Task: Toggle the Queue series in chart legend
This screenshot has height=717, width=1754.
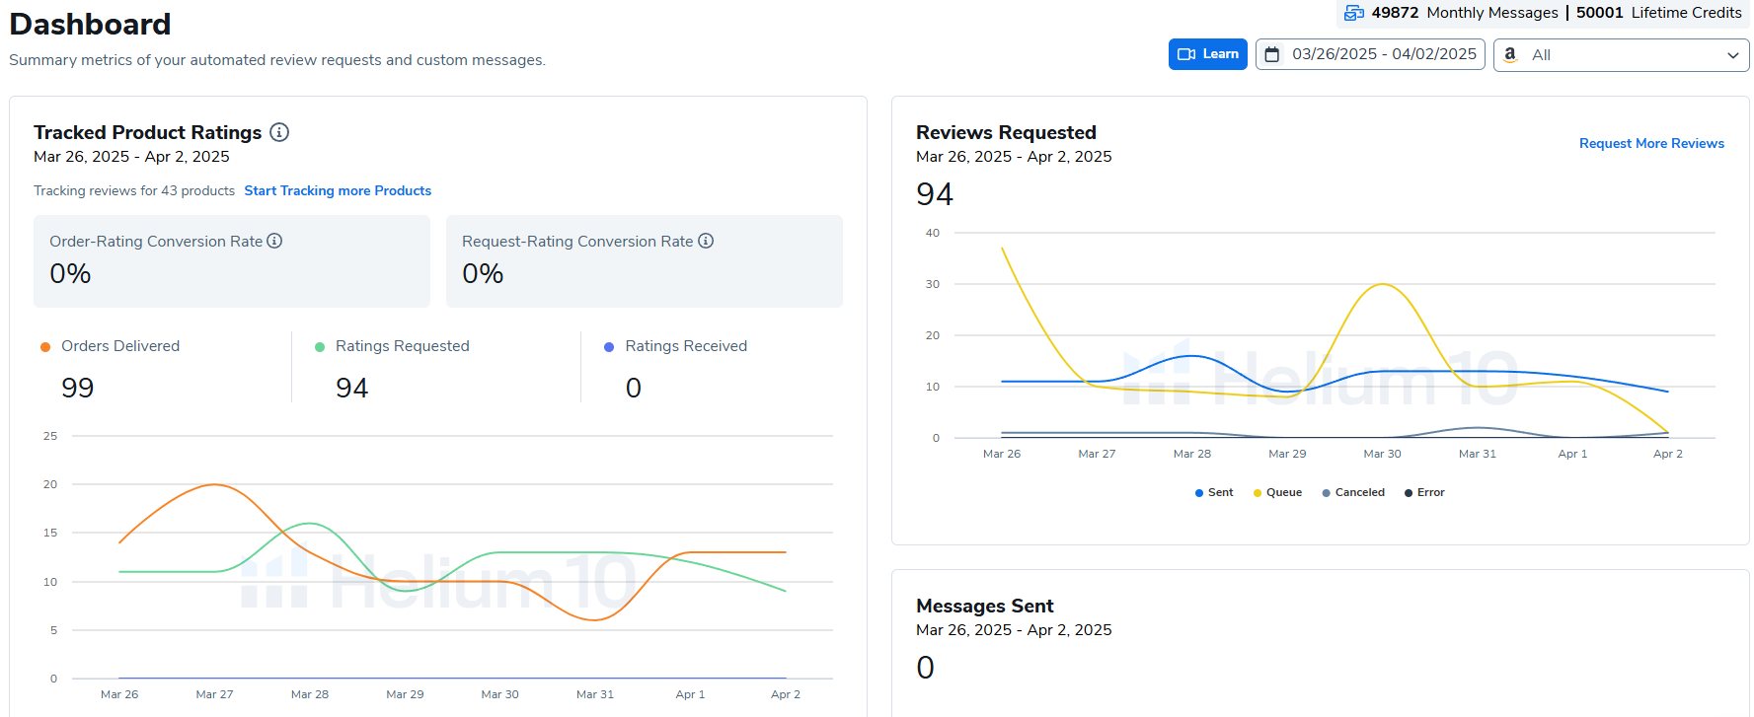Action: coord(1277,492)
